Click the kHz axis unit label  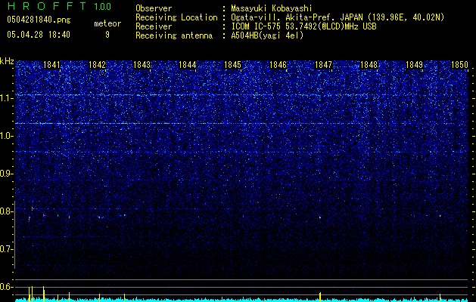[x=7, y=61]
